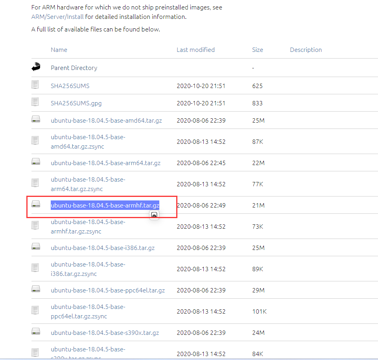Click the 87K size value
The image size is (378, 360).
(258, 142)
